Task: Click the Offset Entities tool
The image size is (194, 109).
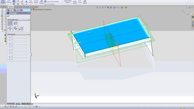Action: coord(42,2)
